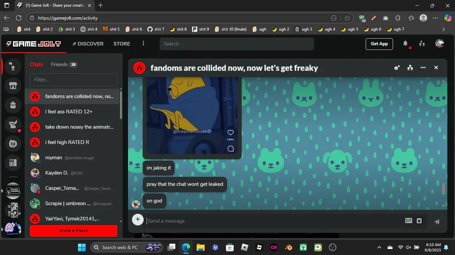The width and height of the screenshot is (455, 255).
Task: Open the library shelves sidebar icon
Action: 13,163
